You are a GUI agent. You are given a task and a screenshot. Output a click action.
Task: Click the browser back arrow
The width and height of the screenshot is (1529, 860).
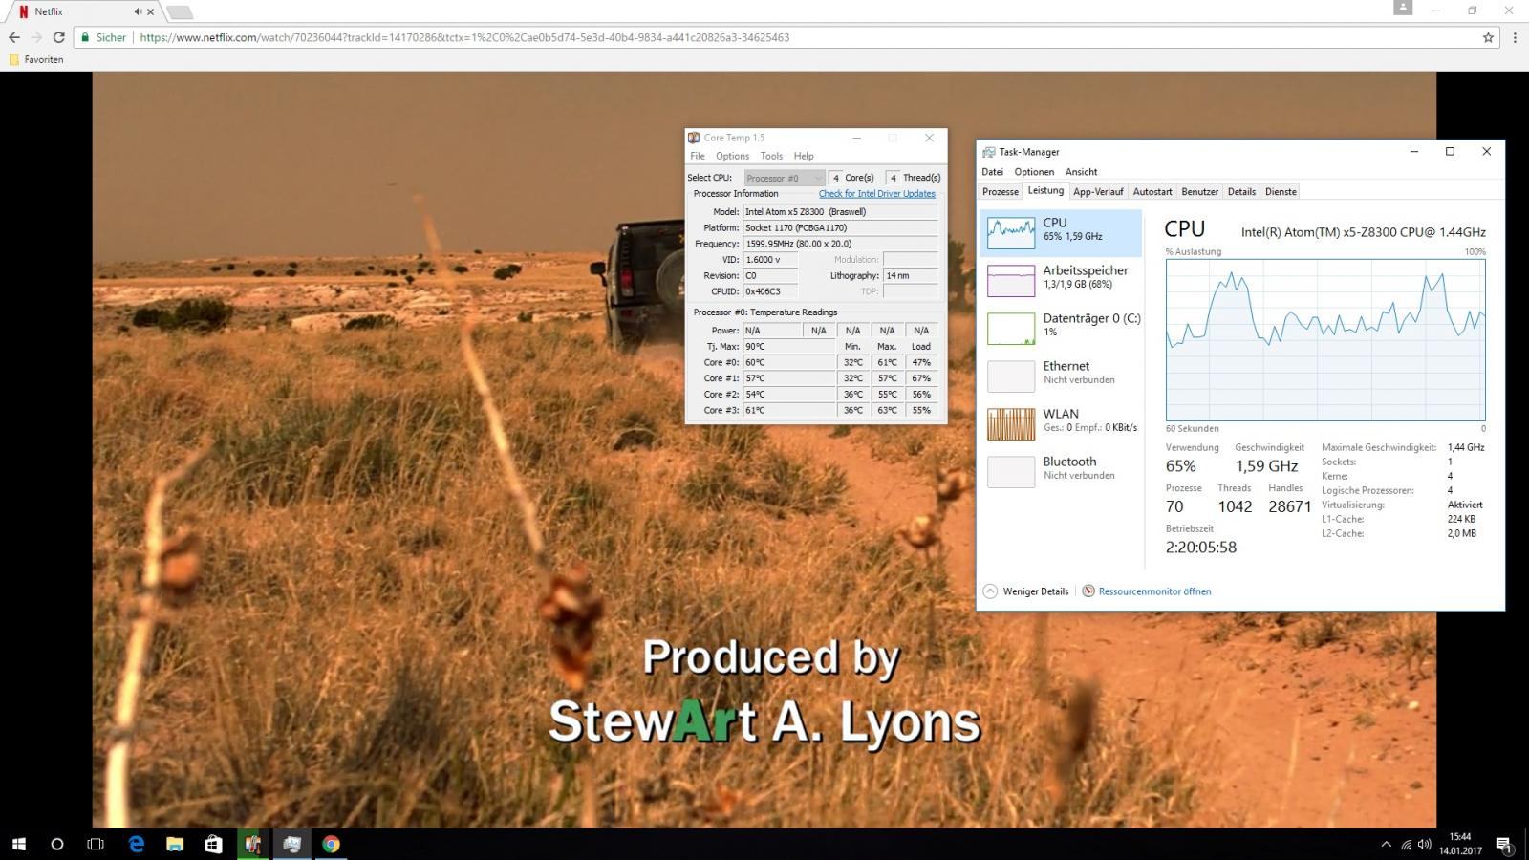(x=13, y=37)
